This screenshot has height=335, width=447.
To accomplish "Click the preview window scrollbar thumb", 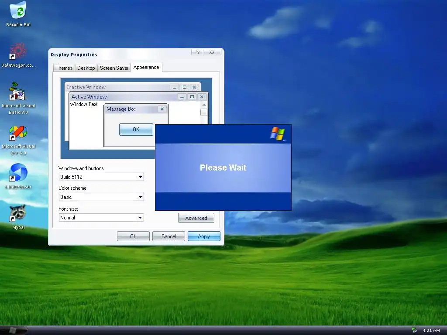I will (x=204, y=112).
